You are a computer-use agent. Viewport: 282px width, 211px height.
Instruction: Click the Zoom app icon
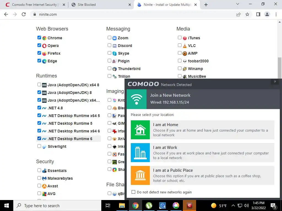pyautogui.click(x=115, y=38)
